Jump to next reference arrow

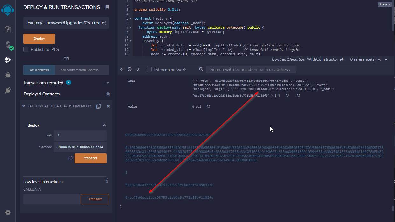tap(386, 59)
